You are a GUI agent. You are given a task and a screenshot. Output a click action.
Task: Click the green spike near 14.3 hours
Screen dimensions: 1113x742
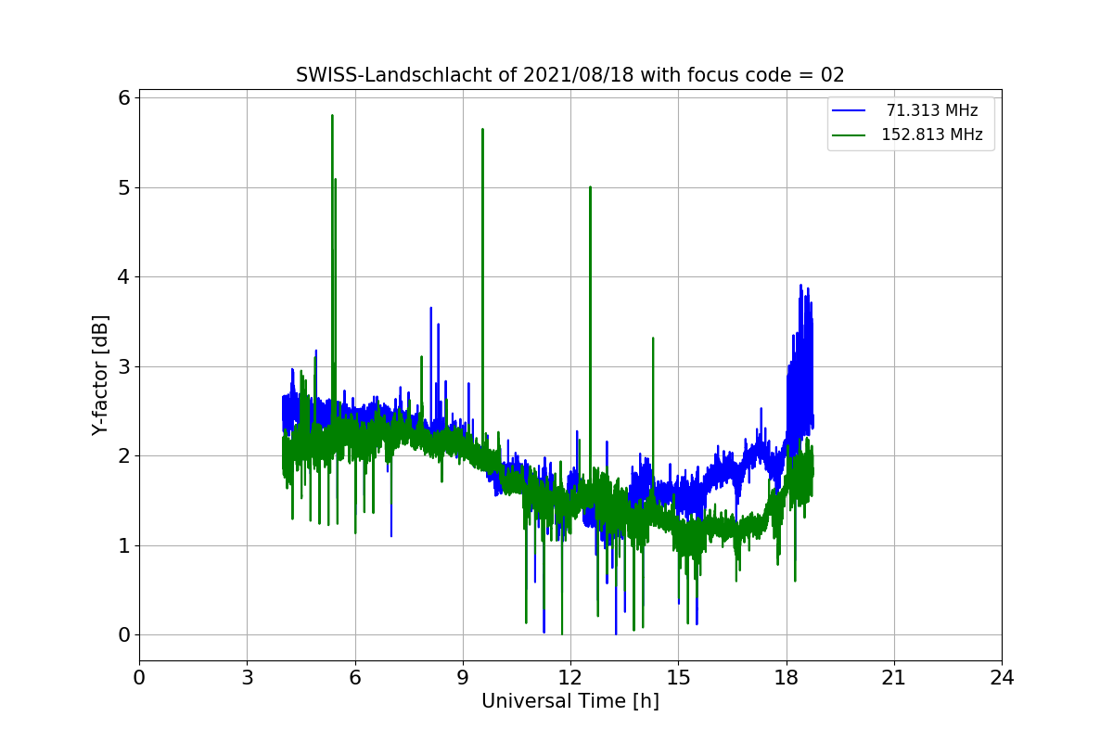pyautogui.click(x=653, y=339)
